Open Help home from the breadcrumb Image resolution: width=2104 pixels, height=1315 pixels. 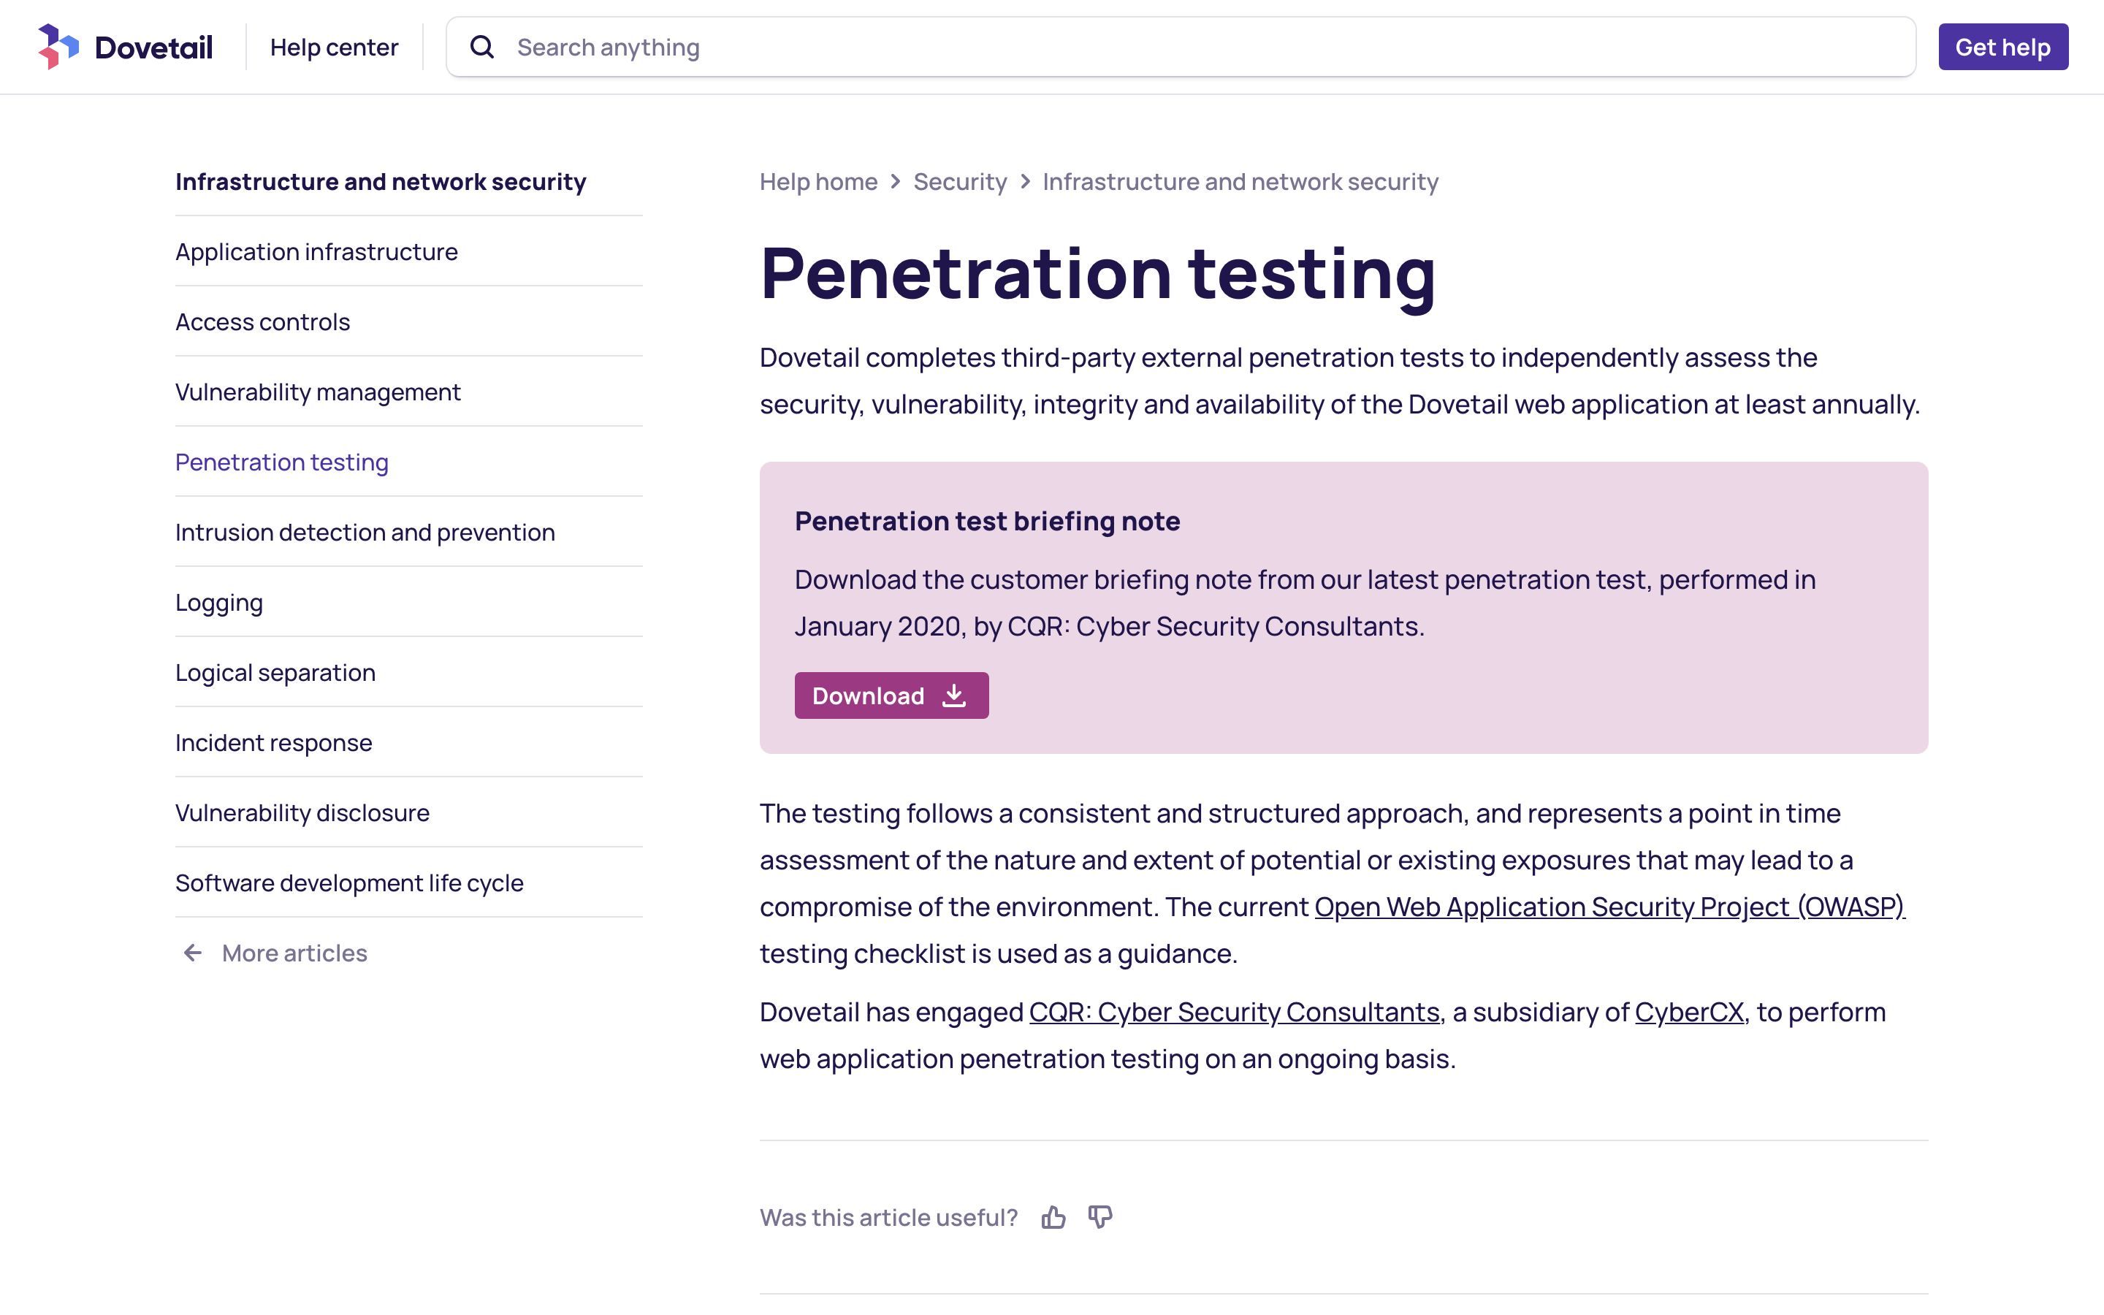(818, 182)
